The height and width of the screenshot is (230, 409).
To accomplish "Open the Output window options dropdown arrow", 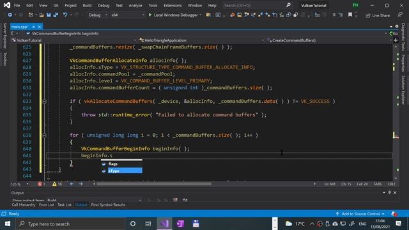I will click(x=384, y=192).
